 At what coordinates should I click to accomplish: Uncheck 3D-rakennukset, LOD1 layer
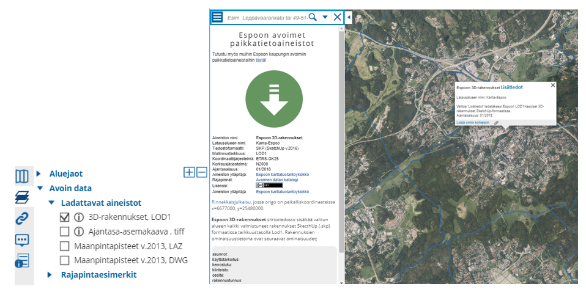coord(65,217)
